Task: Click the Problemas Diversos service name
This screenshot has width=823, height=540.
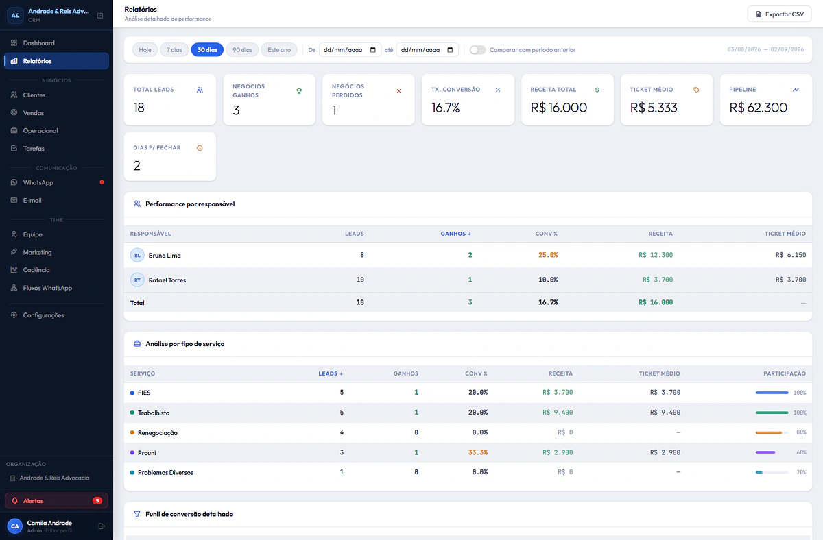Action: click(x=165, y=473)
